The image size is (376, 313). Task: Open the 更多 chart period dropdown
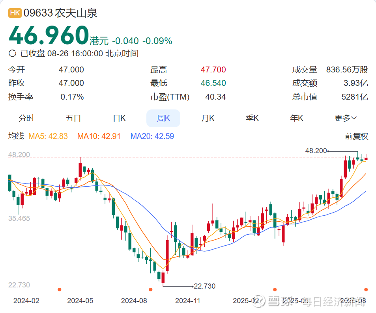(x=346, y=118)
